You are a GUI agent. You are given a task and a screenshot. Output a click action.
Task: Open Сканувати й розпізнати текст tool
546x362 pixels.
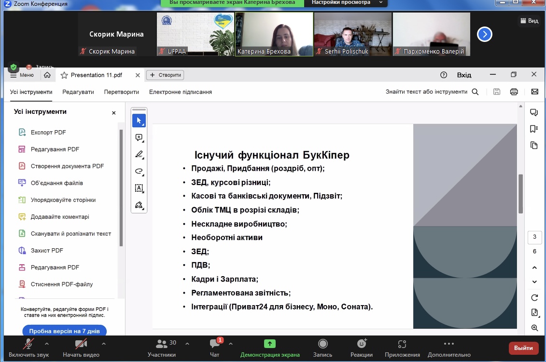[65, 234]
